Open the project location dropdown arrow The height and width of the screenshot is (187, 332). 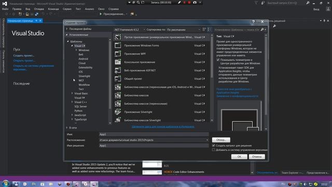coord(207,140)
